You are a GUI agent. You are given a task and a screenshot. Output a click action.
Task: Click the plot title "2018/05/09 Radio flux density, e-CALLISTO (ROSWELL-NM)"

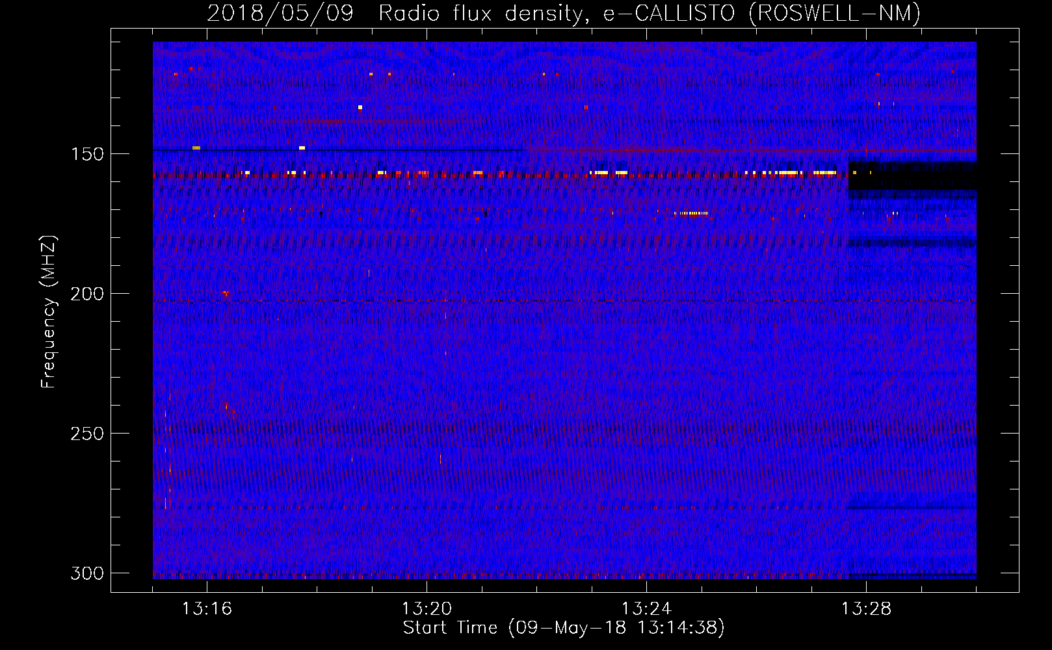(564, 13)
